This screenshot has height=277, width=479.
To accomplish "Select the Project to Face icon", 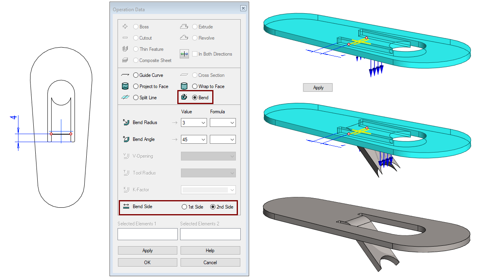I will [x=125, y=86].
